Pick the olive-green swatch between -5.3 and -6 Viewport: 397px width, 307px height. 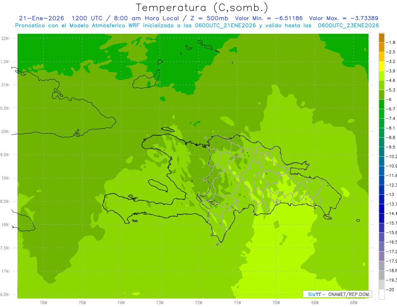point(381,95)
